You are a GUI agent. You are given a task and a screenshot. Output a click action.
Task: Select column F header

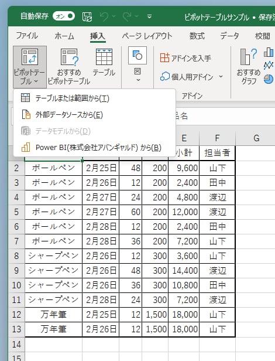[x=217, y=138]
